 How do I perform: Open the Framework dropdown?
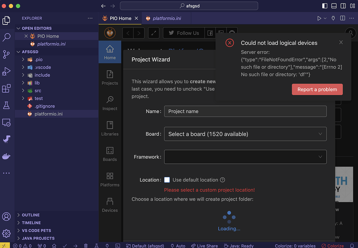[245, 157]
